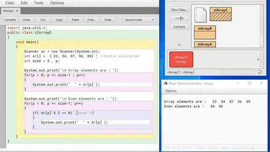
Task: Click the Cut button
Action: pos(43,20)
